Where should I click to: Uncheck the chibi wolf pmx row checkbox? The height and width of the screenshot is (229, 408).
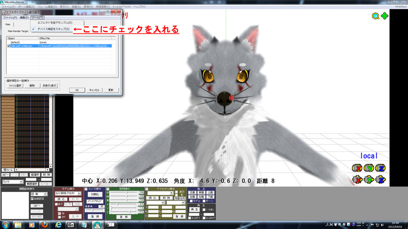click(9, 46)
